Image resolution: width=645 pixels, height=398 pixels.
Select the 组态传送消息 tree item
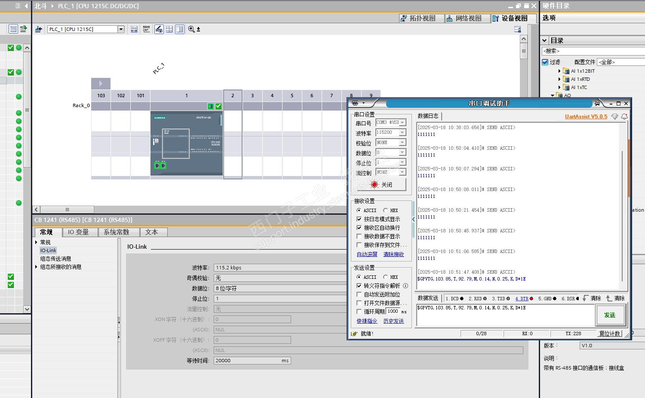click(55, 259)
